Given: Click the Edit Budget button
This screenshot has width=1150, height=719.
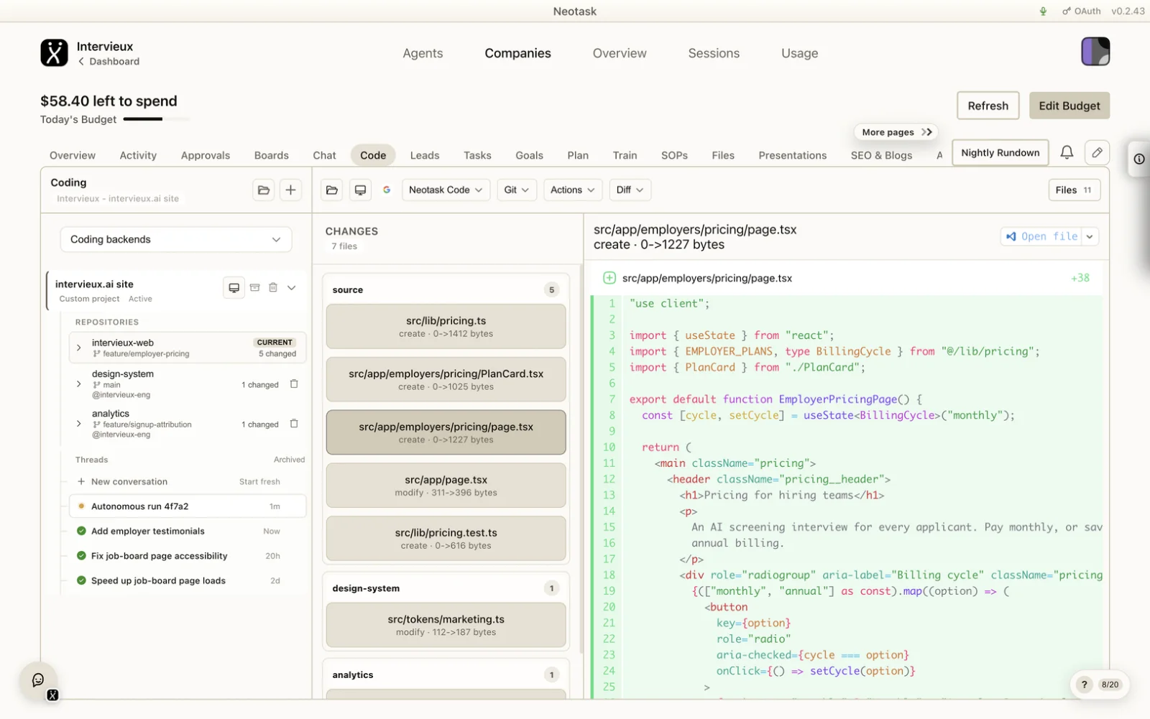Looking at the screenshot, I should coord(1069,106).
